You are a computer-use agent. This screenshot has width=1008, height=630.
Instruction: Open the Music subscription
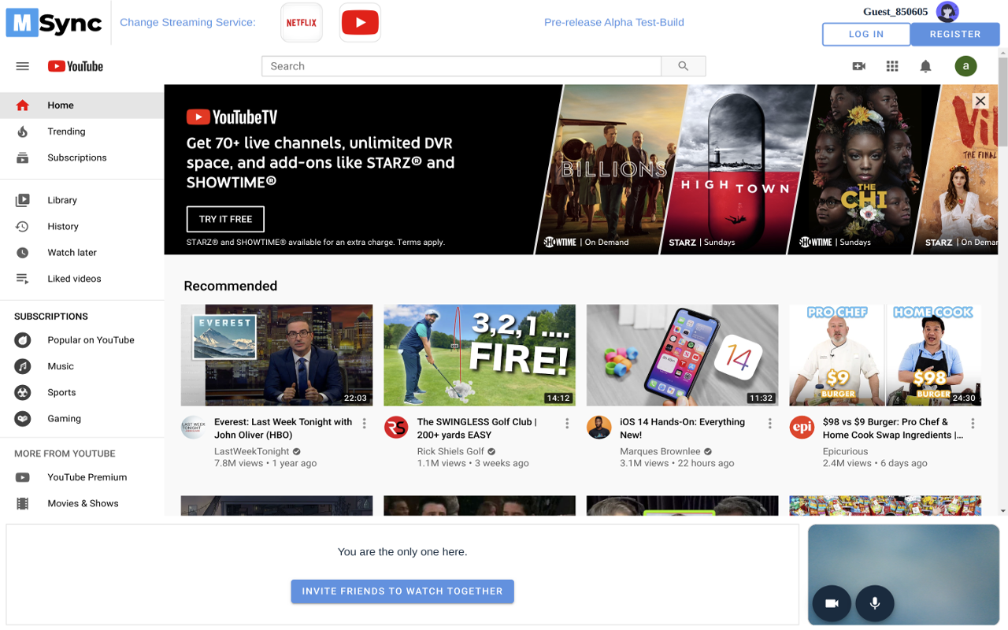[82, 366]
